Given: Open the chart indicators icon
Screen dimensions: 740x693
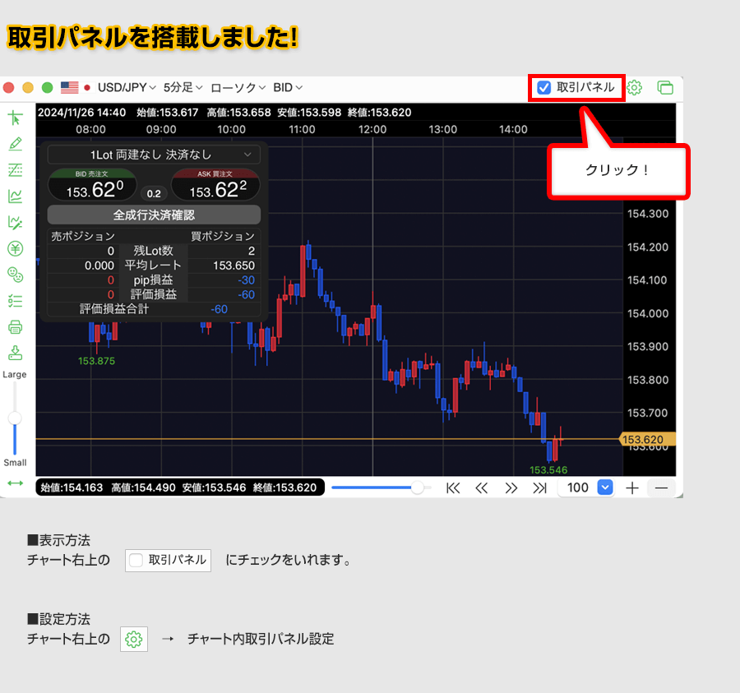Looking at the screenshot, I should 15,196.
